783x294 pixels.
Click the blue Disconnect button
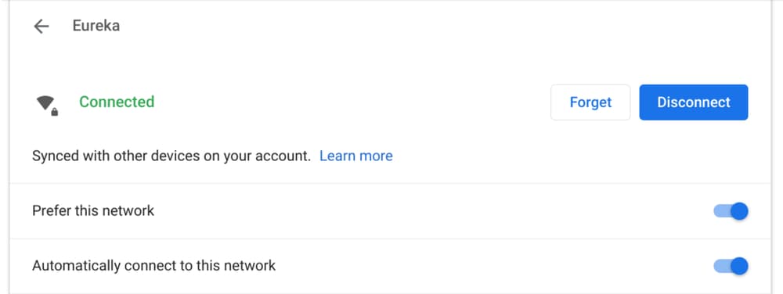[694, 102]
